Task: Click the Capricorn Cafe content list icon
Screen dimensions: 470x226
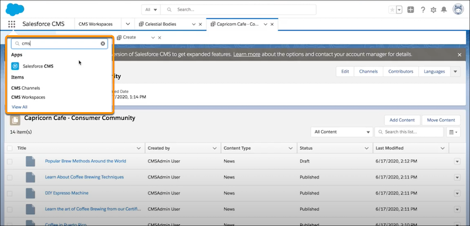Action: pos(15,120)
